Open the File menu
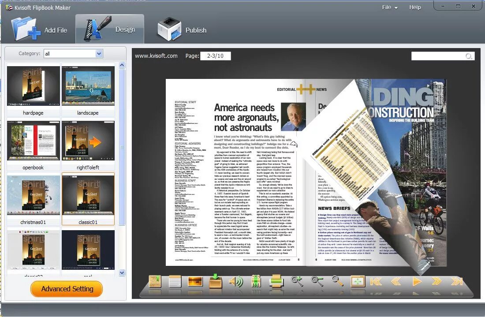The width and height of the screenshot is (485, 317). pyautogui.click(x=389, y=7)
